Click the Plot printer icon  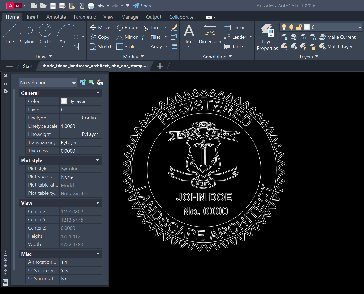(91, 6)
